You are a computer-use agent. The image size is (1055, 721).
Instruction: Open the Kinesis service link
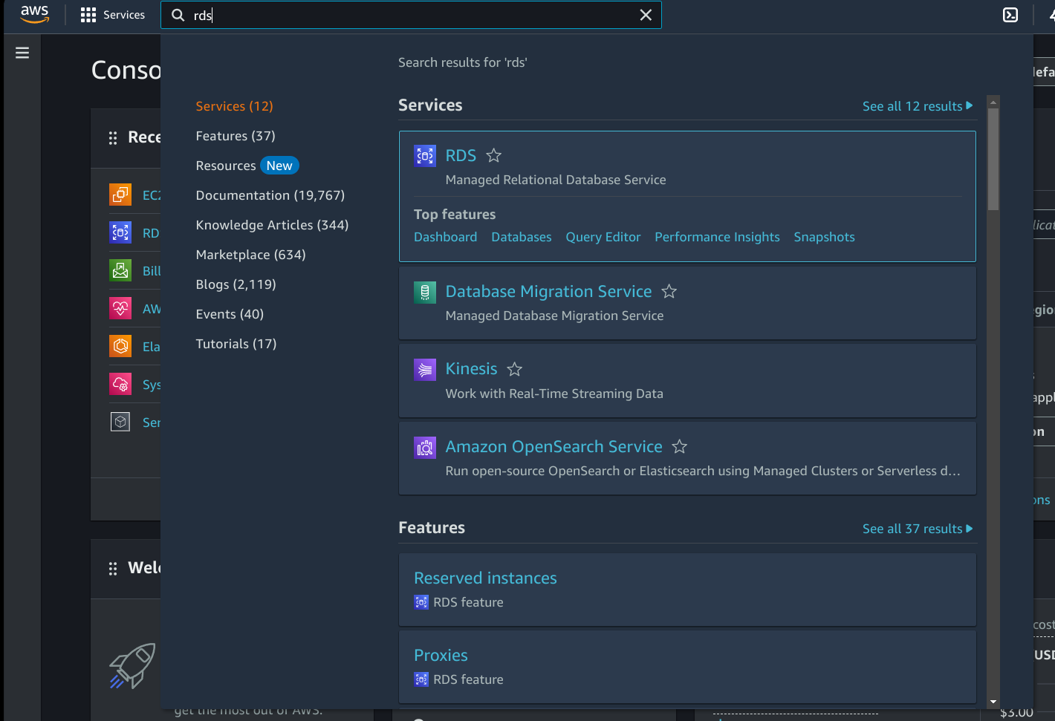[x=471, y=369]
